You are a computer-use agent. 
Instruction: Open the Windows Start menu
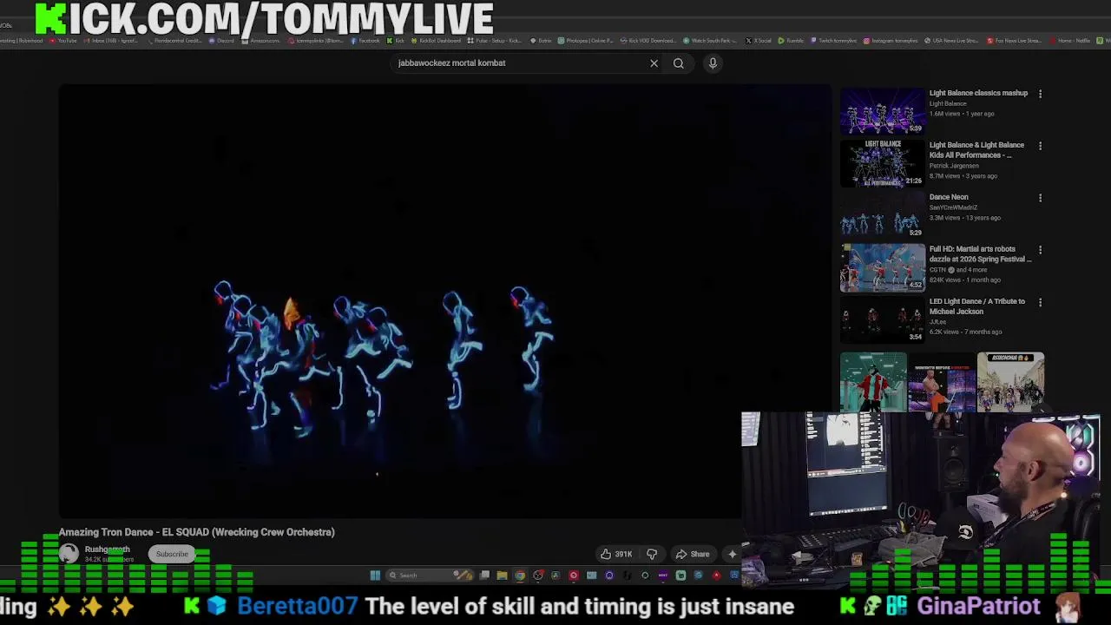pos(375,575)
